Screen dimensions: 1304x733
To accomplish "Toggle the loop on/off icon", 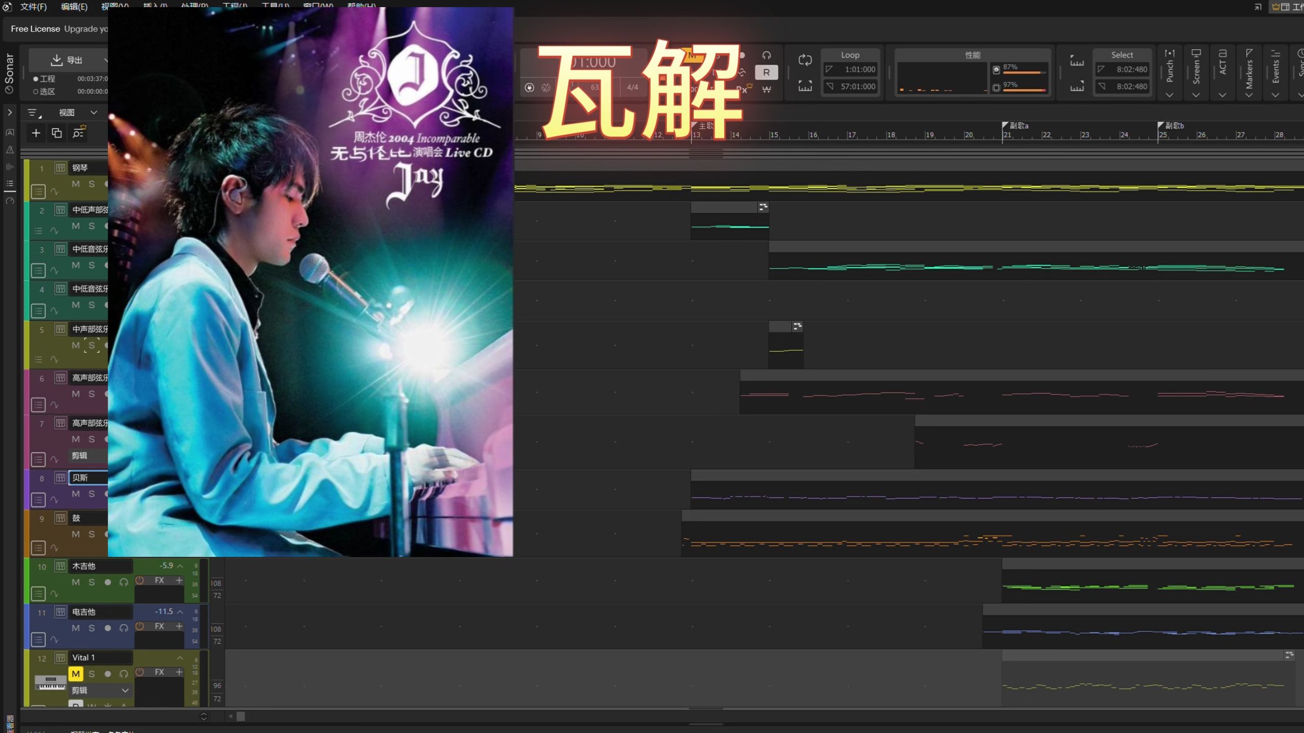I will pos(805,60).
